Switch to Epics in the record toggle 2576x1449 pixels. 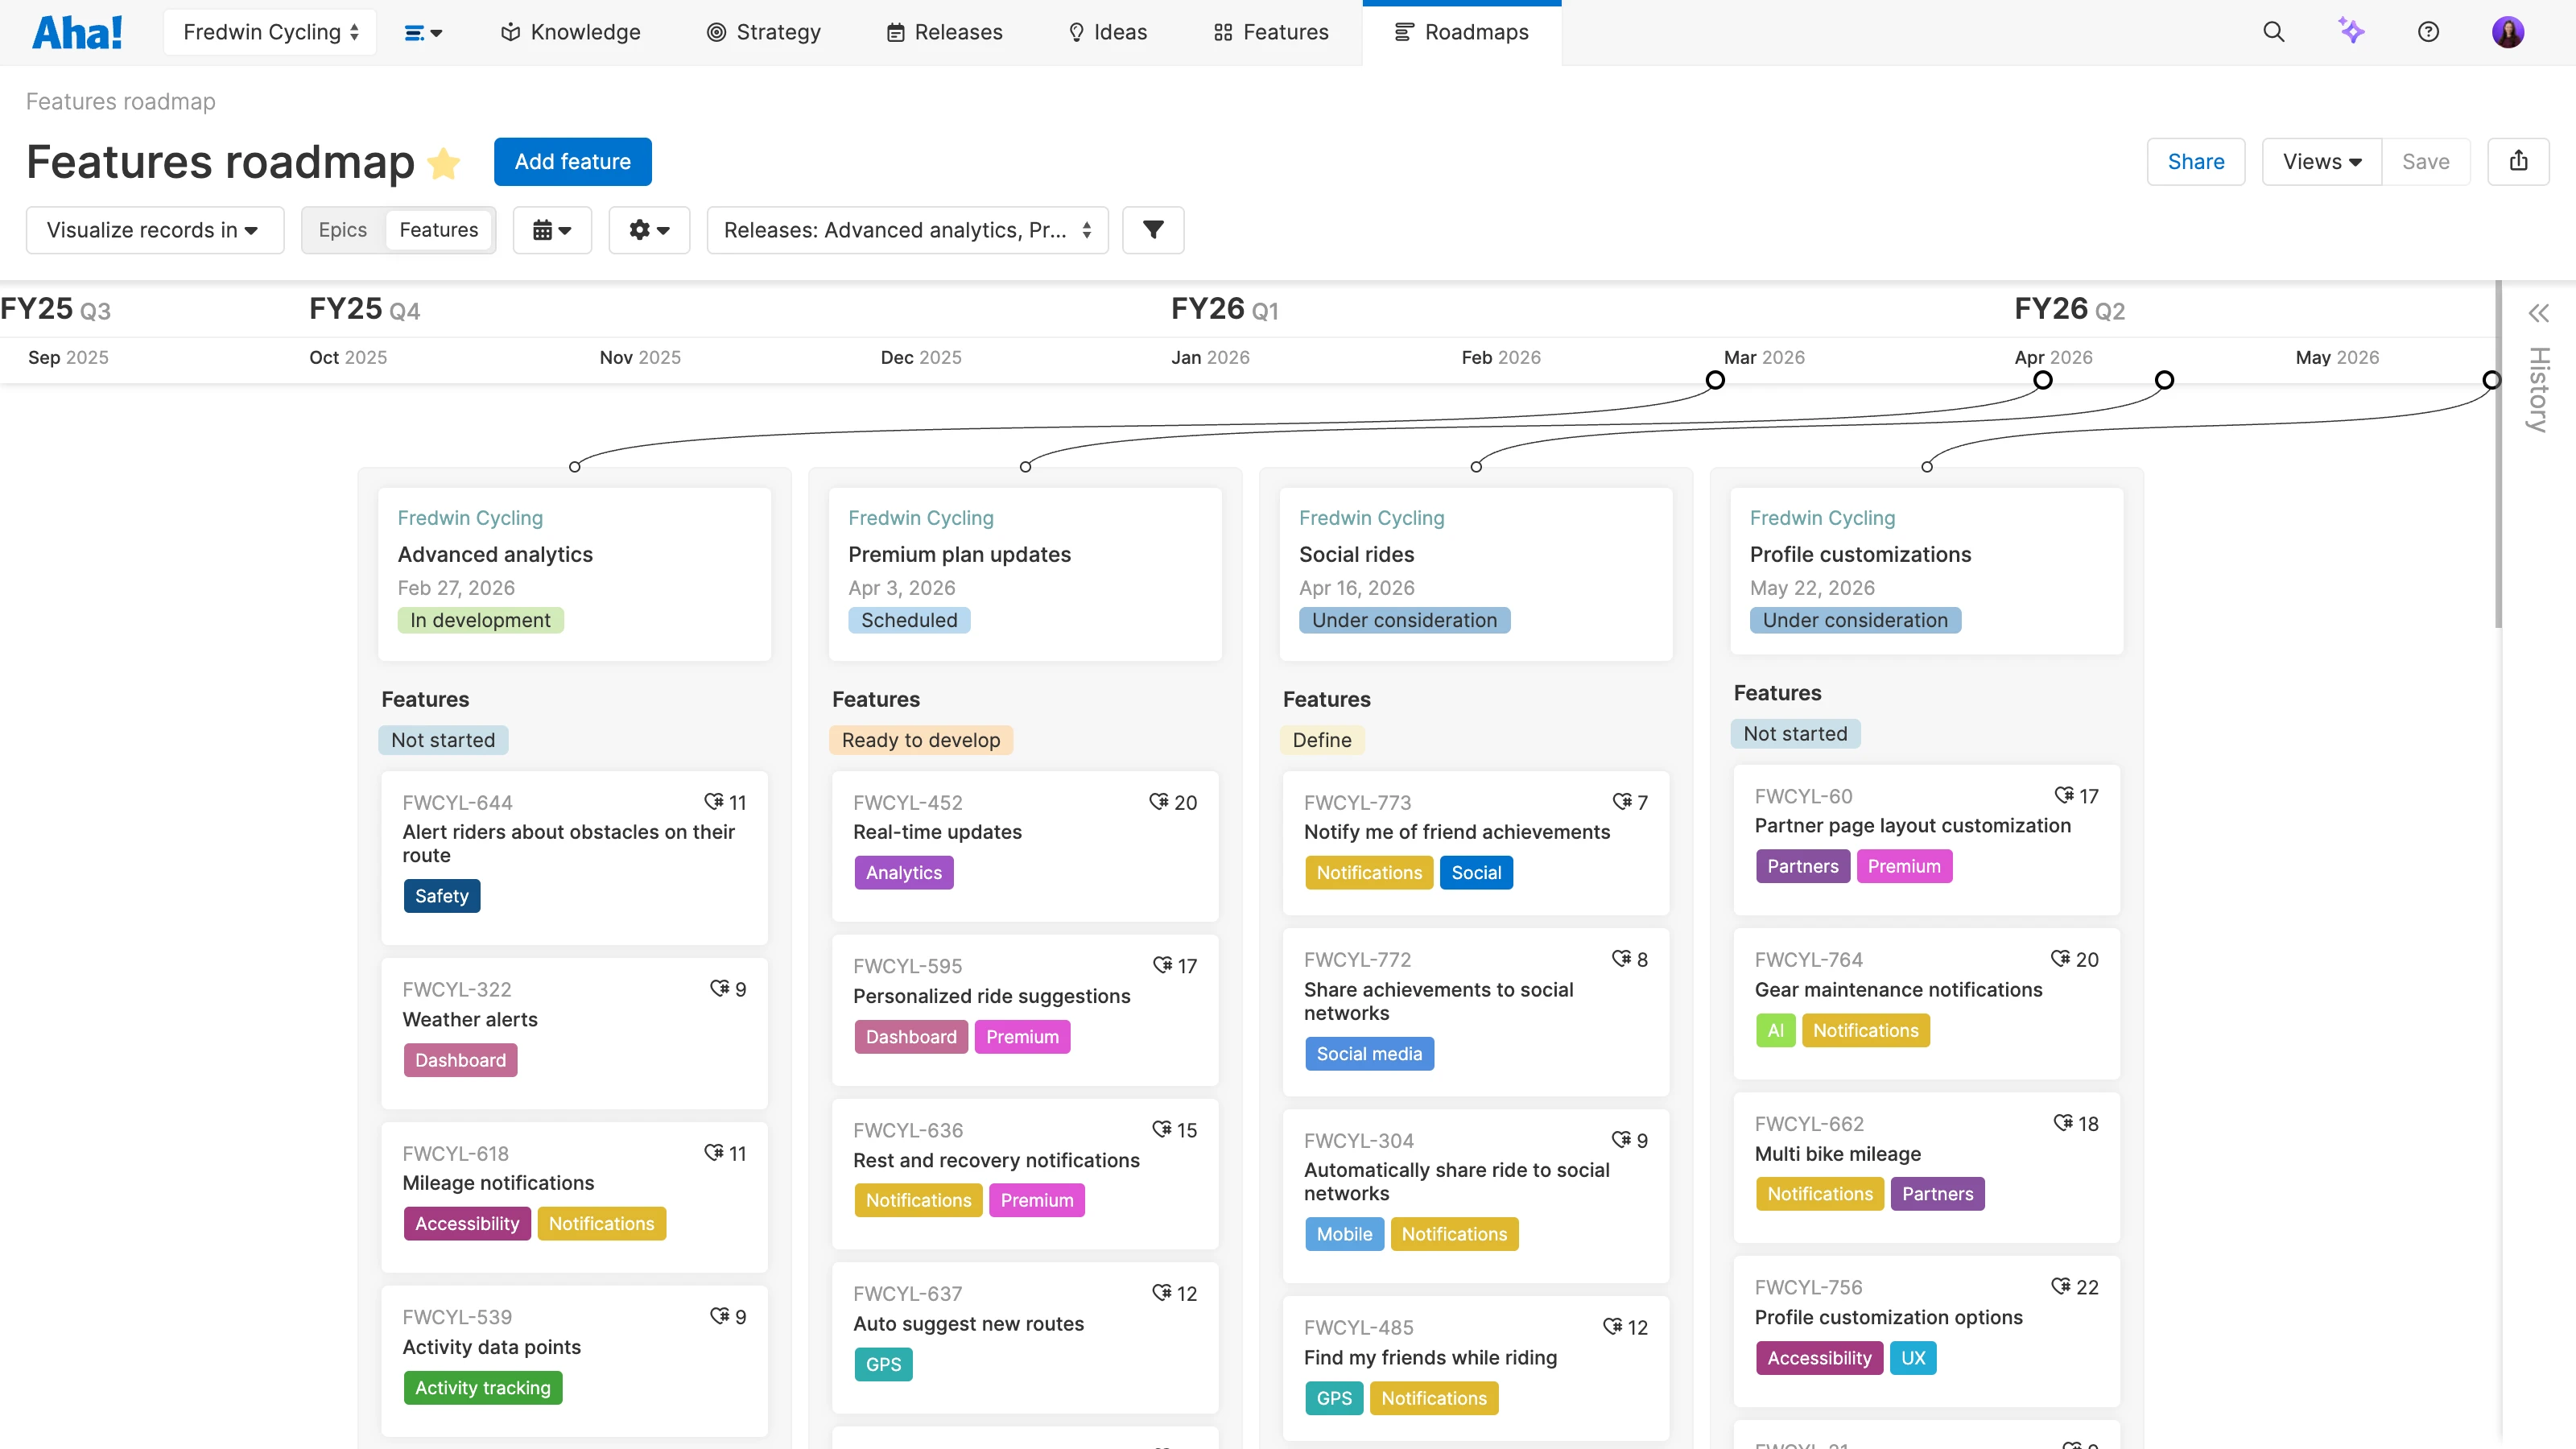[x=343, y=229]
